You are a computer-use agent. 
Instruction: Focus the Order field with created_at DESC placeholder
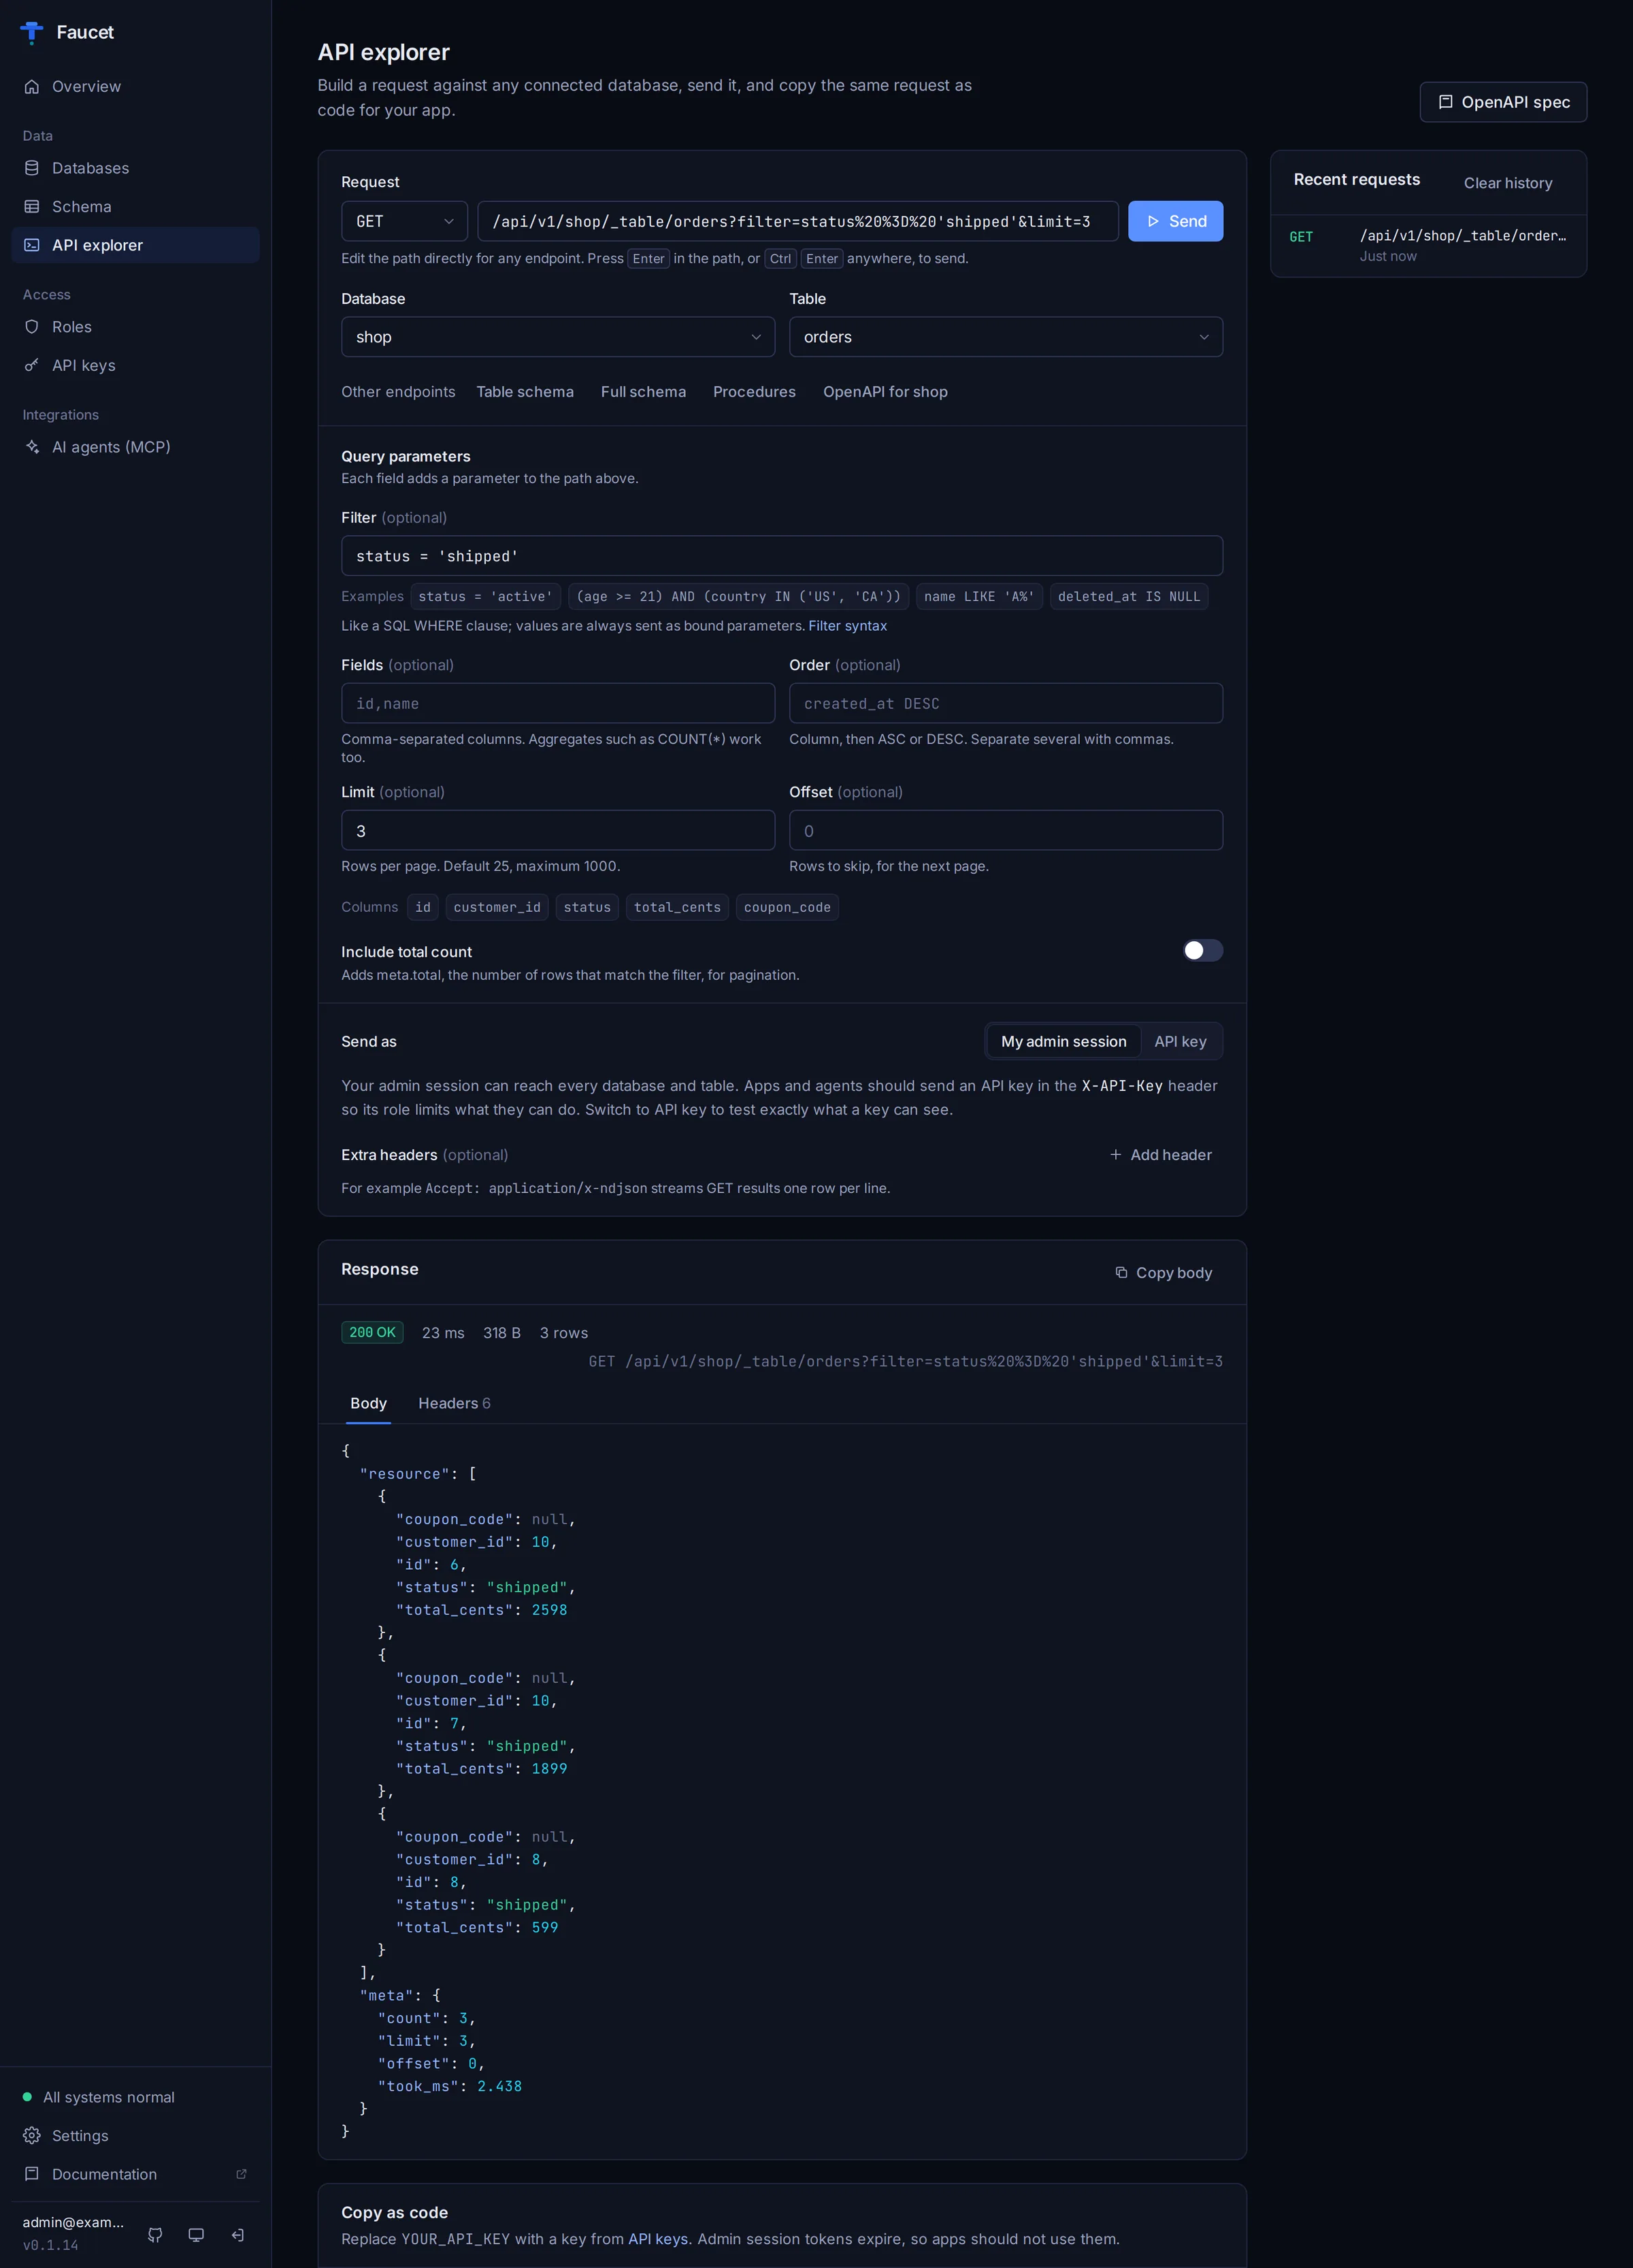coord(1005,703)
